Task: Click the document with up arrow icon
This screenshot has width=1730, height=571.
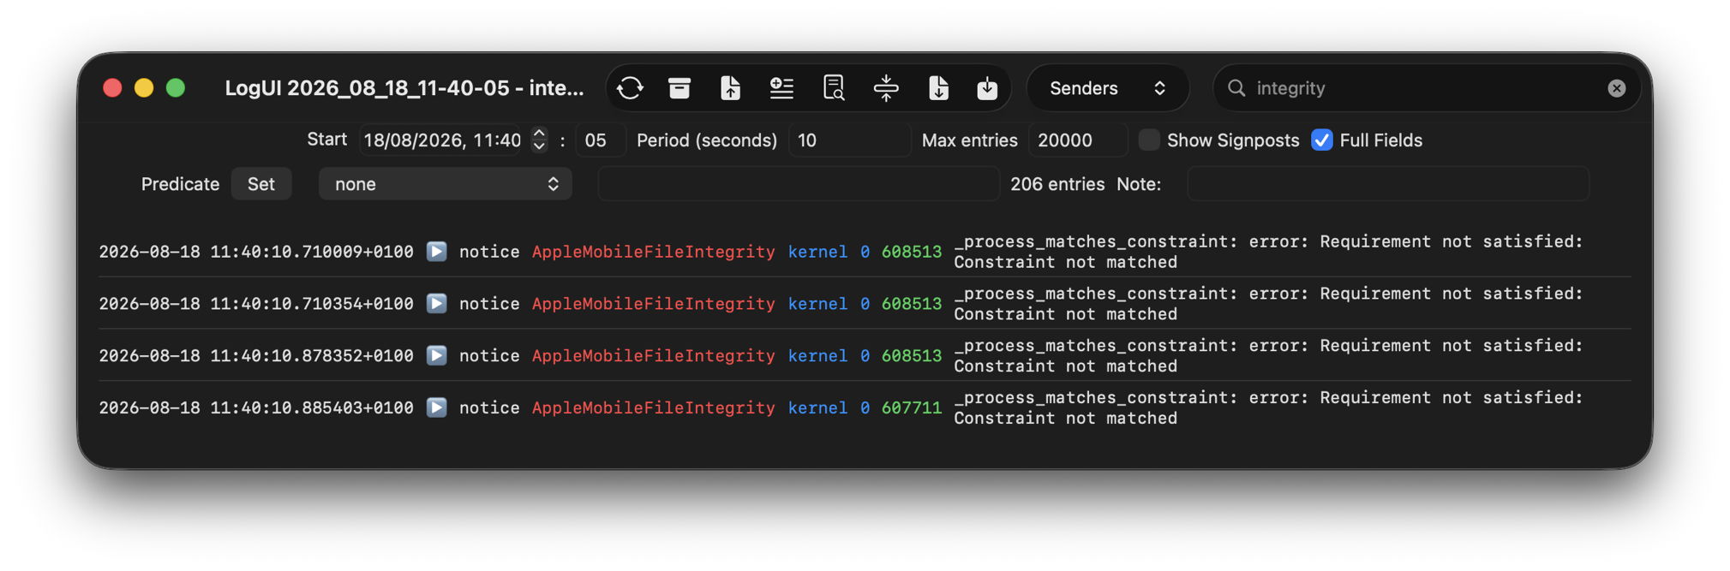Action: coord(730,88)
